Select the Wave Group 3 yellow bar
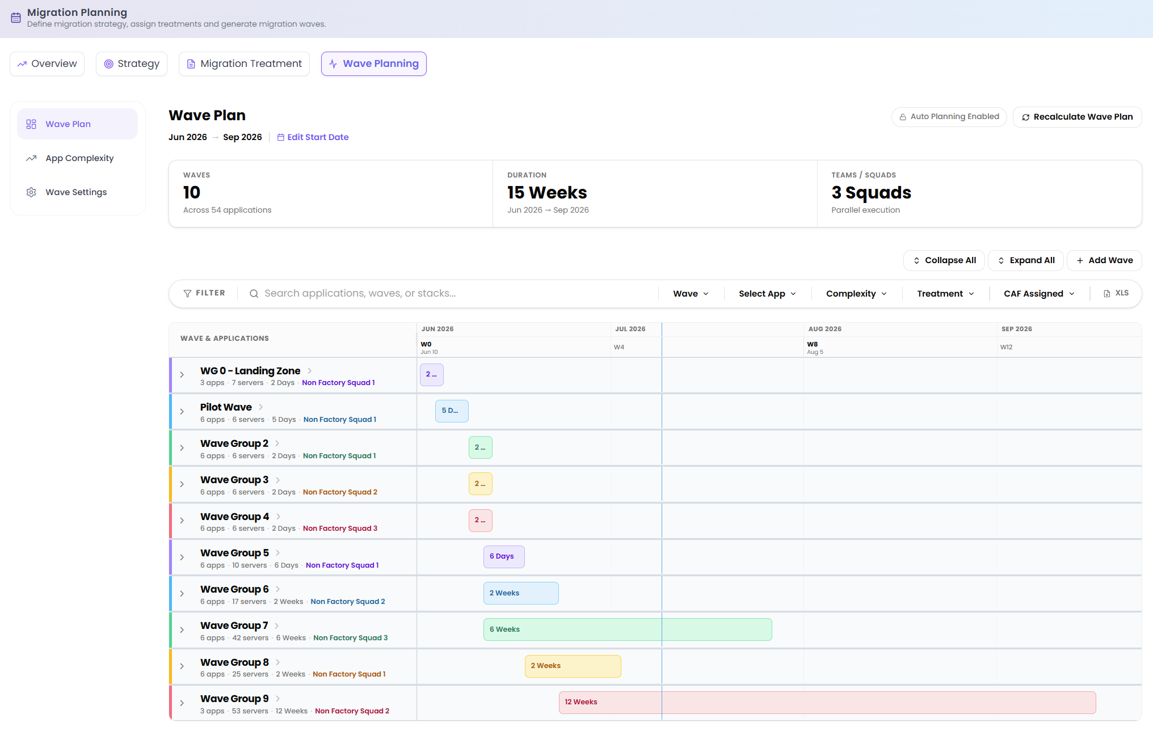This screenshot has height=731, width=1153. click(481, 484)
